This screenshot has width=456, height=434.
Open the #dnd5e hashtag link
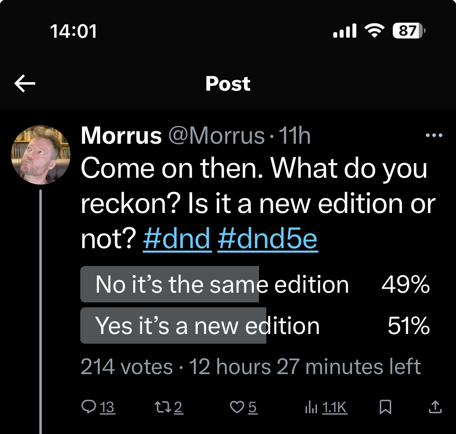268,238
